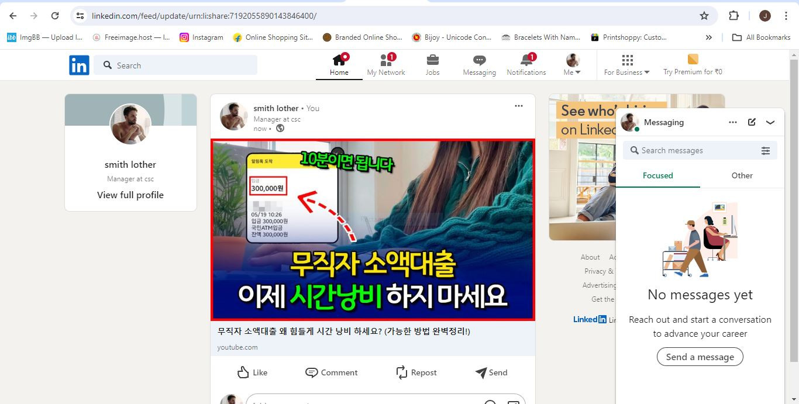Repost the shared video post
The width and height of the screenshot is (799, 404).
click(416, 372)
